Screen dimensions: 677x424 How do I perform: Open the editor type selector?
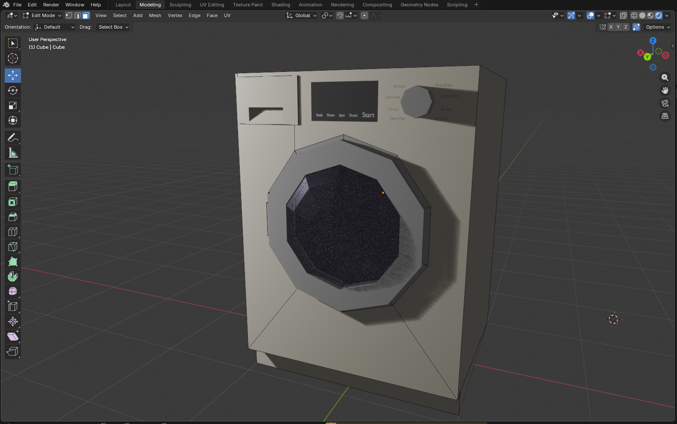pos(12,15)
